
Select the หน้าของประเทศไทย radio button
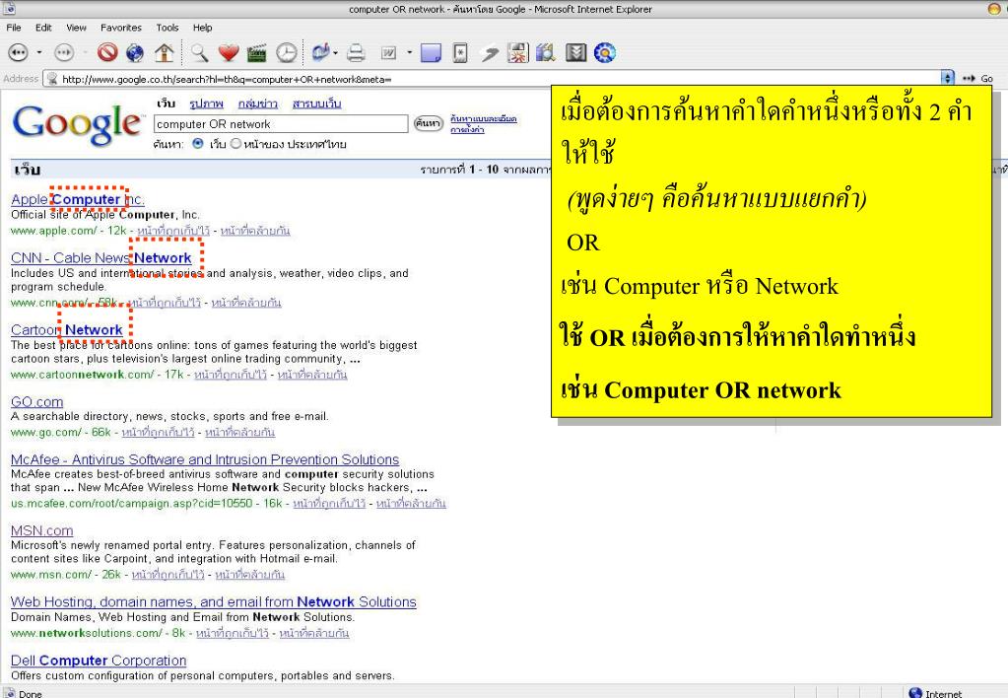click(235, 144)
